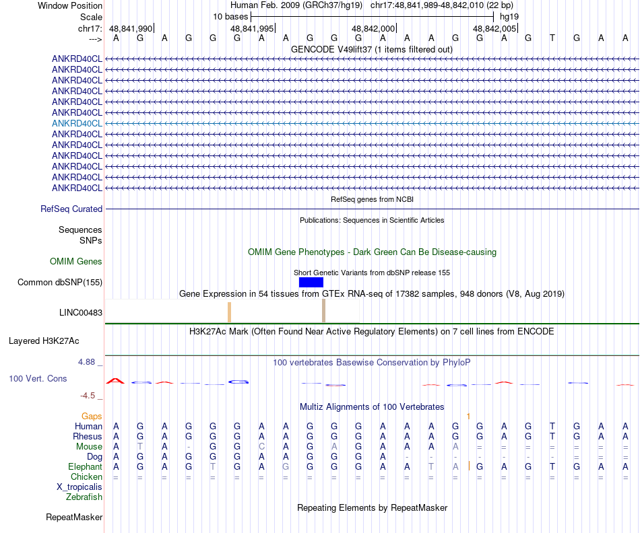Click the '10 bases' scale bar label
This screenshot has width=640, height=533.
tap(230, 17)
